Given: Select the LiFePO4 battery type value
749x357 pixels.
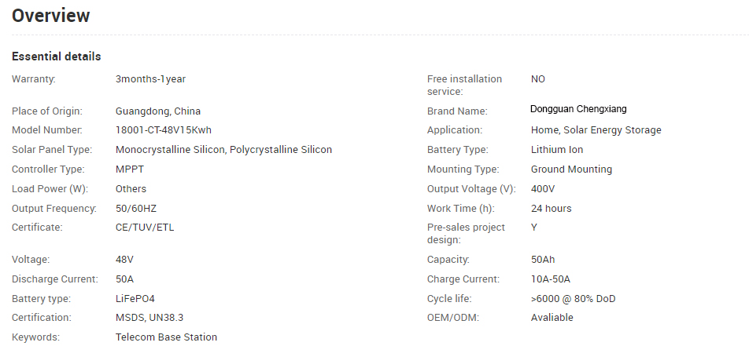Looking at the screenshot, I should point(135,299).
